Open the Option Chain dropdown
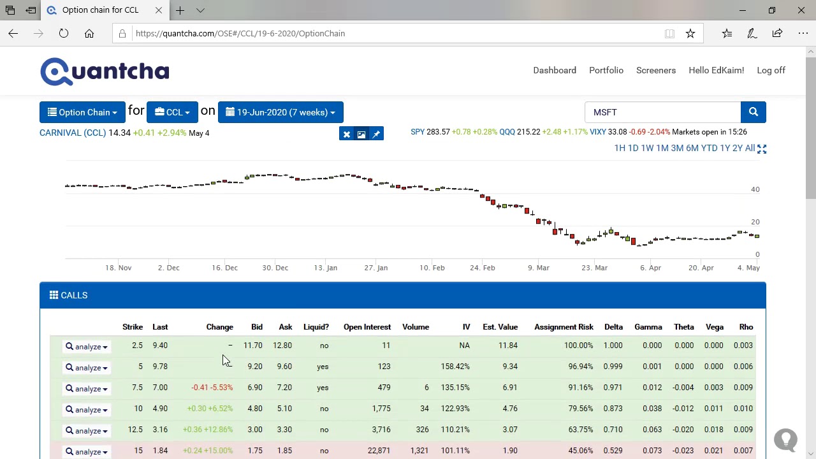The width and height of the screenshot is (816, 459). [82, 112]
